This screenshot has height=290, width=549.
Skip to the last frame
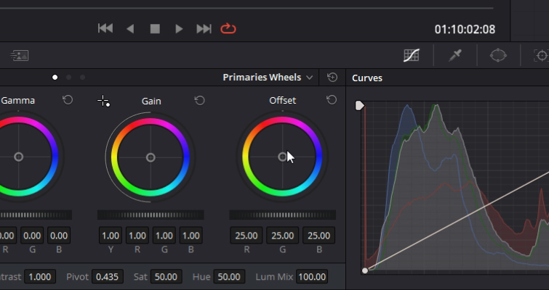(204, 28)
